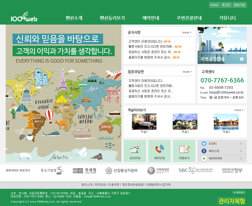Open the 예약안내 top menu
The width and height of the screenshot is (252, 206).
(151, 18)
